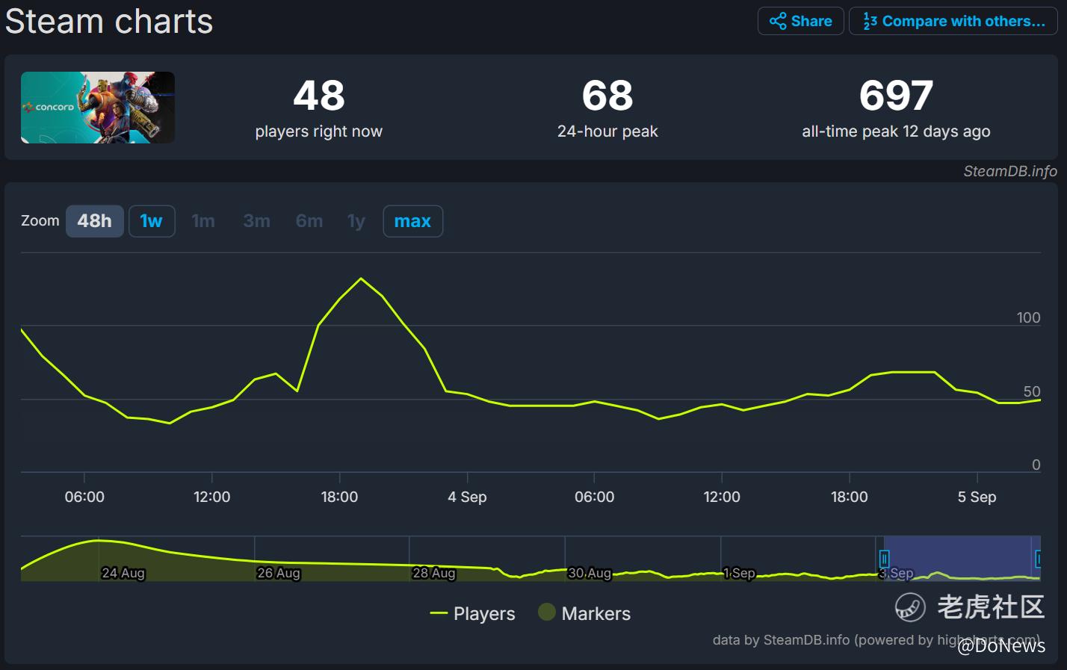Image resolution: width=1067 pixels, height=670 pixels.
Task: Click the 5 Sep axis label
Action: pos(977,497)
